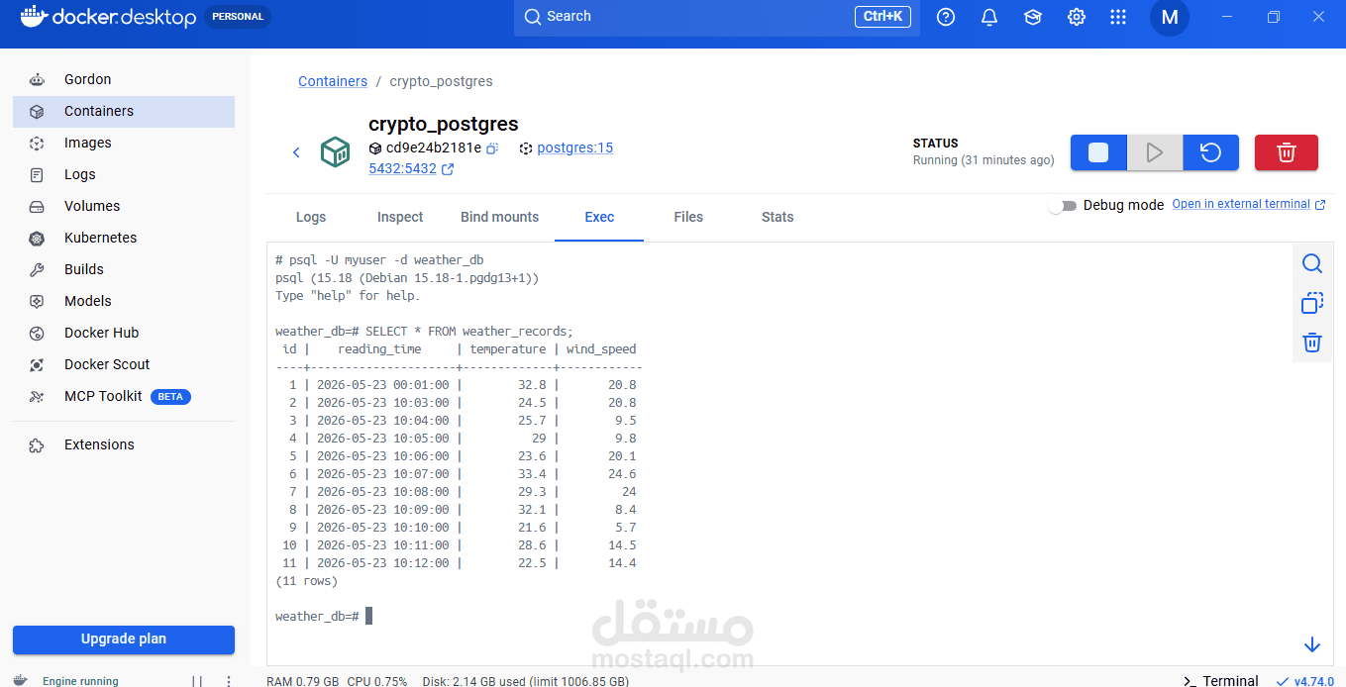Click RAM 0.79 GB in status bar
This screenshot has height=687, width=1346.
pyautogui.click(x=303, y=681)
